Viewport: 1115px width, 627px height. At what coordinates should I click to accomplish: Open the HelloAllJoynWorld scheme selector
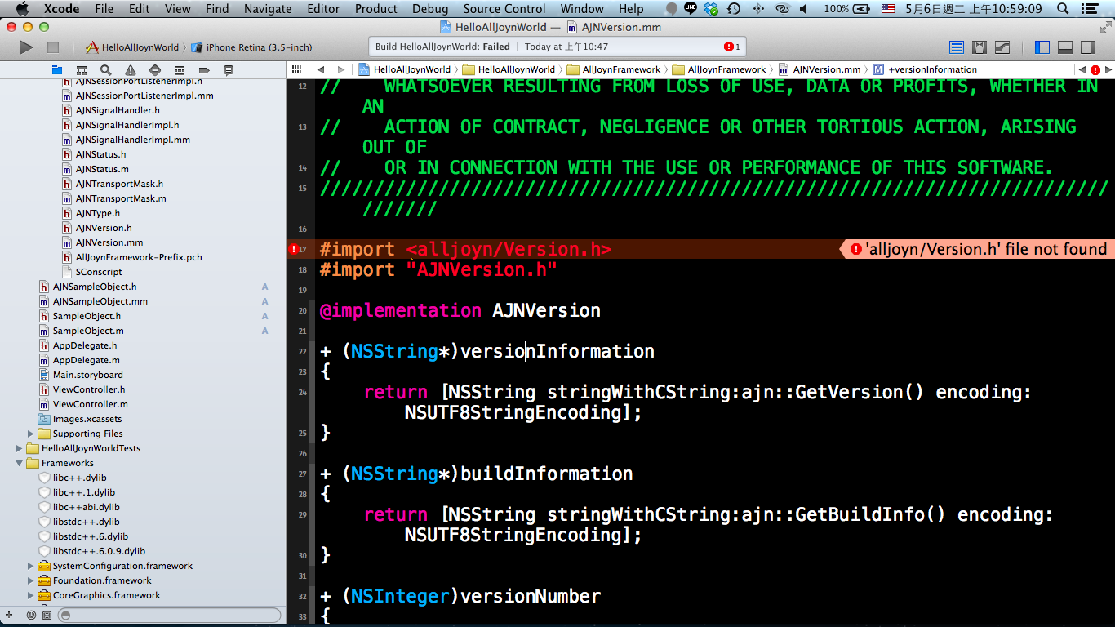point(132,47)
